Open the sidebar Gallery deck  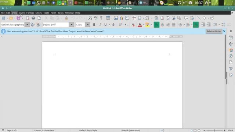point(231,50)
